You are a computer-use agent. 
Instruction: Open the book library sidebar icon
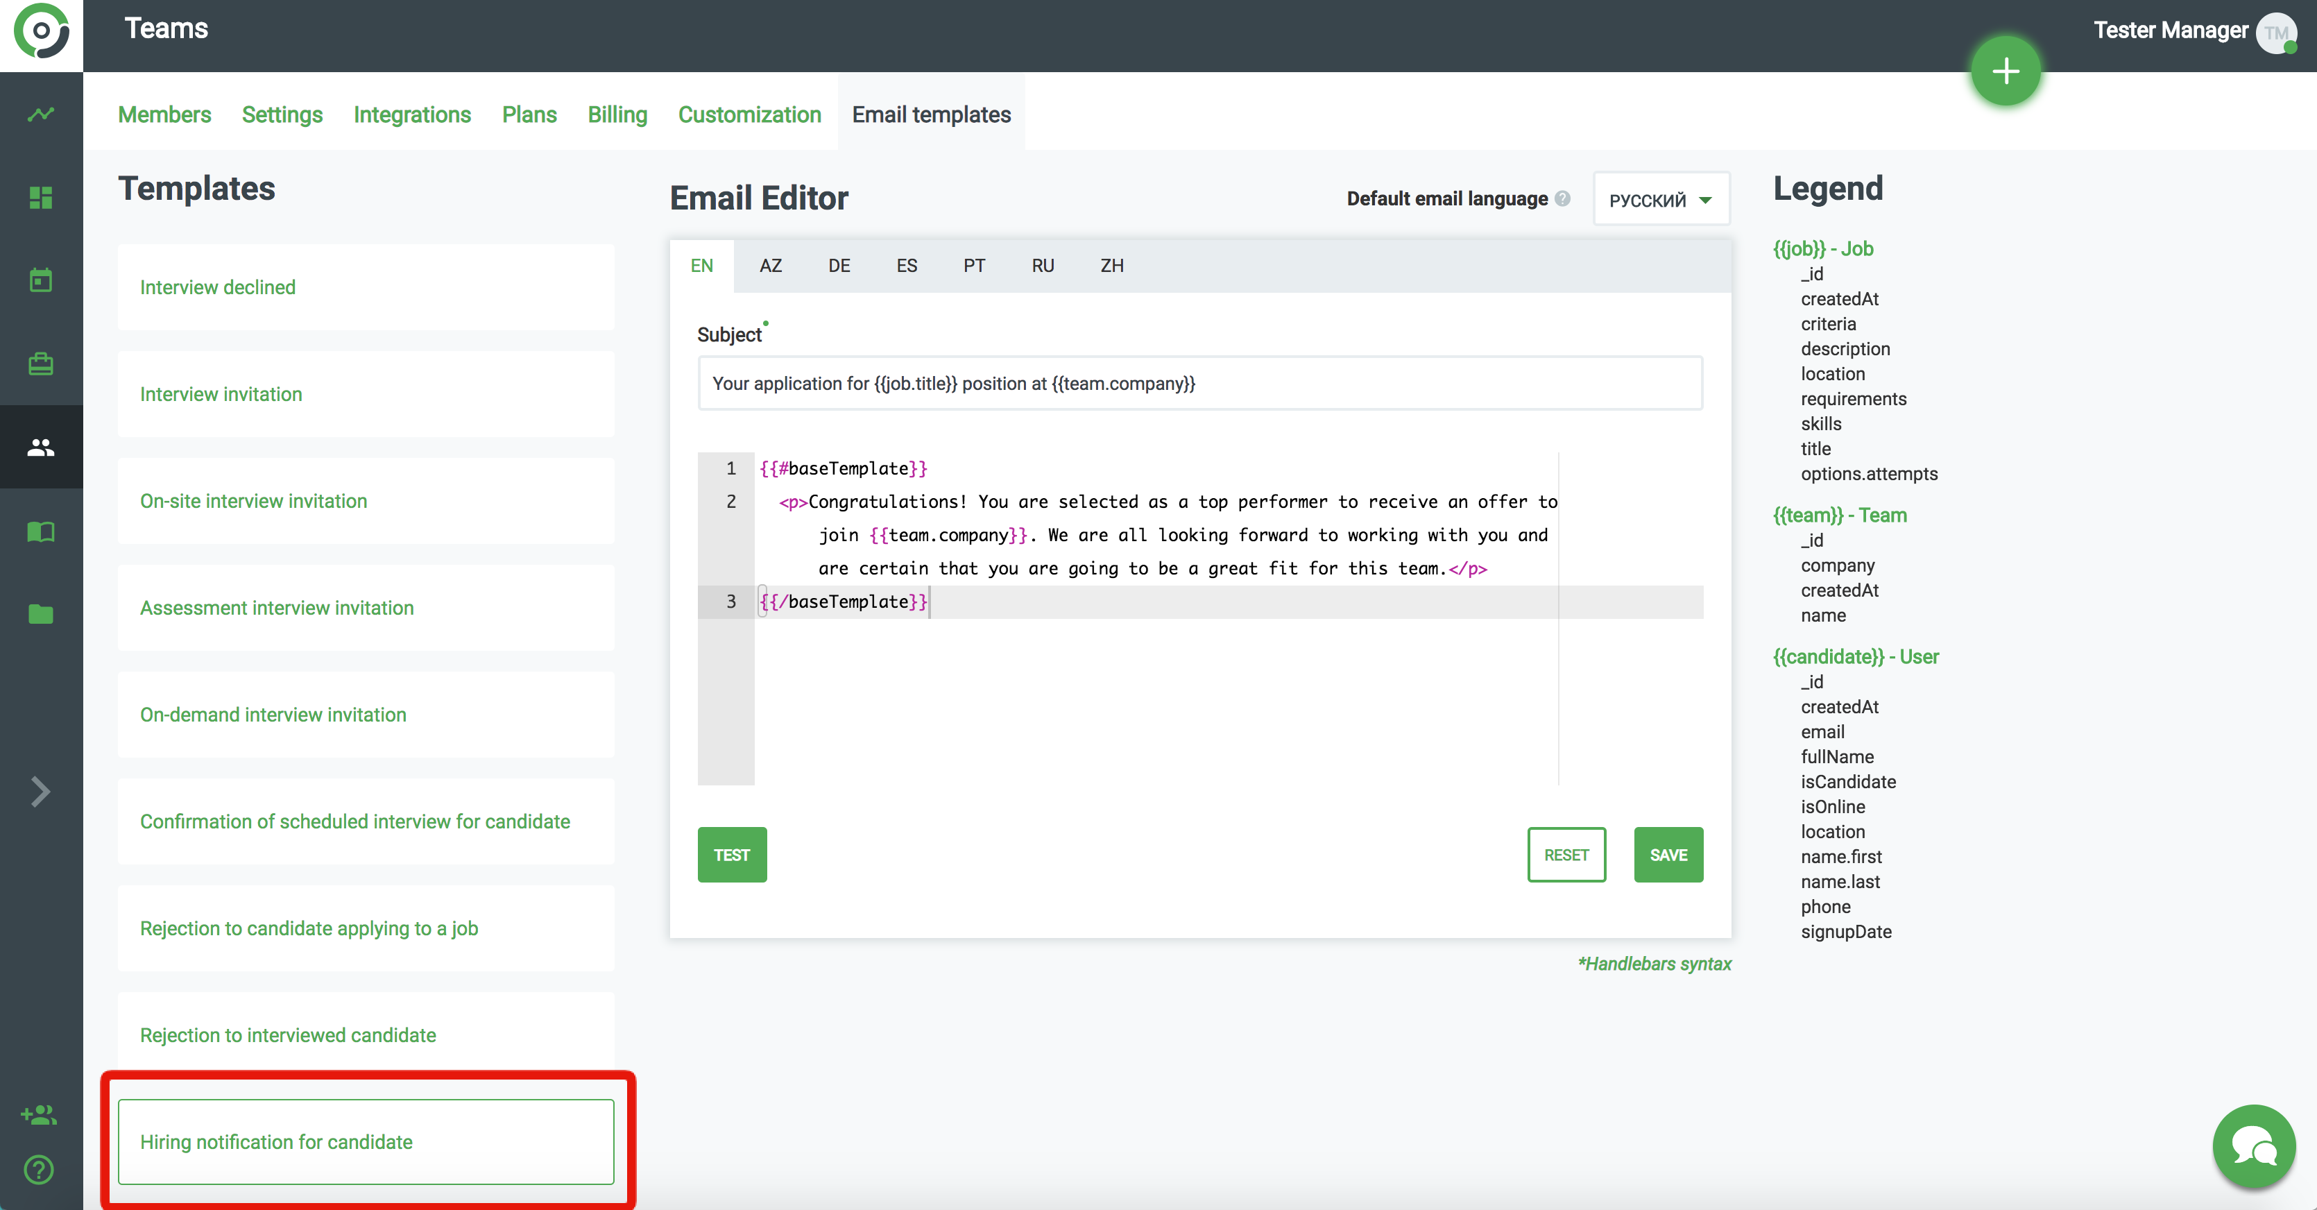(x=40, y=531)
